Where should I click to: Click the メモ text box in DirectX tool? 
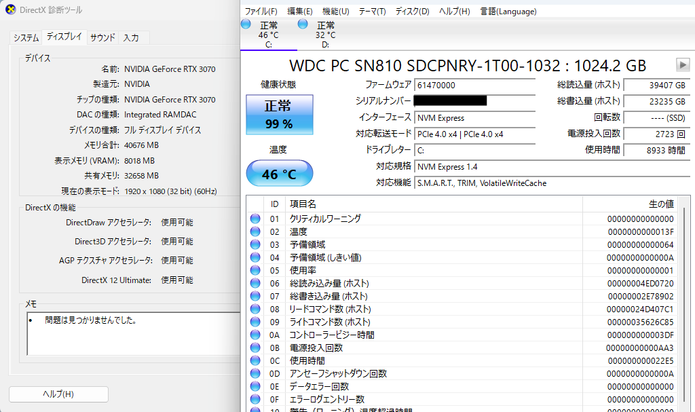click(x=134, y=334)
